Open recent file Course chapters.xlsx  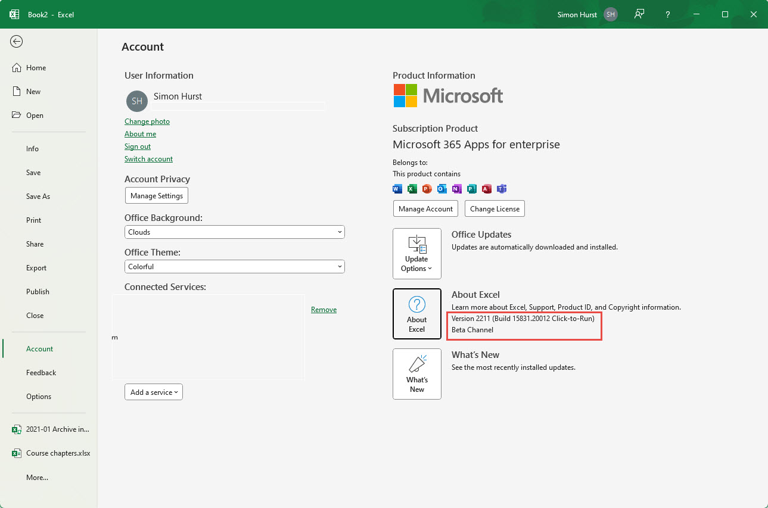pyautogui.click(x=58, y=453)
